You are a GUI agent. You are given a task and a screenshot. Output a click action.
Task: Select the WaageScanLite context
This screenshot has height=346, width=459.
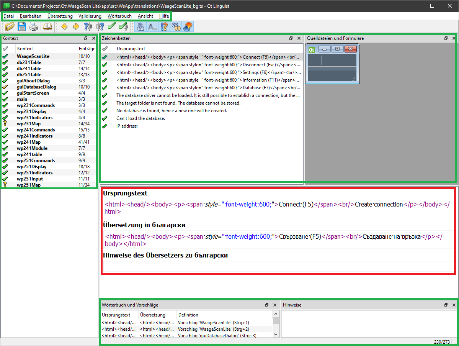coord(49,56)
